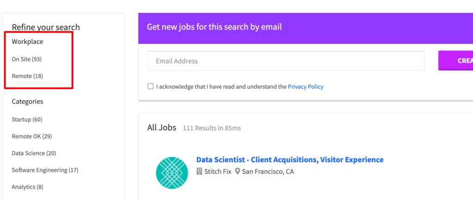
Task: Click the Stitch Fix company name
Action: [218, 172]
